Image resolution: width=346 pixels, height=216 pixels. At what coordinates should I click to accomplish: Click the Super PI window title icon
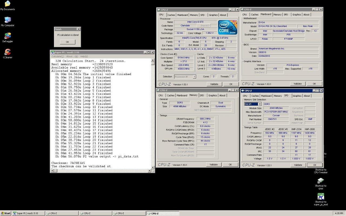pyautogui.click(x=52, y=52)
